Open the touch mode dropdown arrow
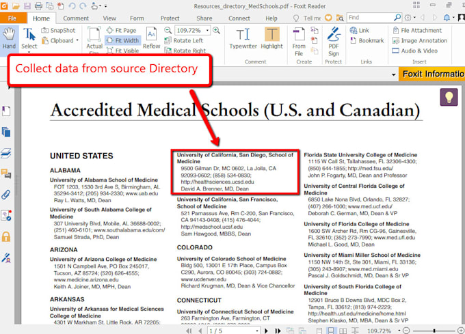 pos(100,5)
